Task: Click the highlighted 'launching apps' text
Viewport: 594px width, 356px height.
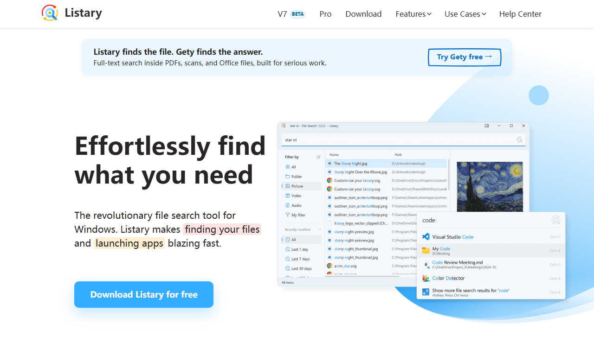Action: pos(129,243)
